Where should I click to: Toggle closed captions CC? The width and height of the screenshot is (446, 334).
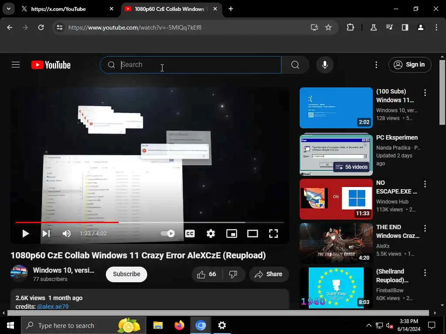190,234
